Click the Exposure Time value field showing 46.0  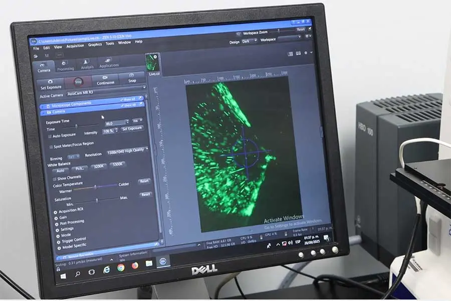[x=115, y=122]
